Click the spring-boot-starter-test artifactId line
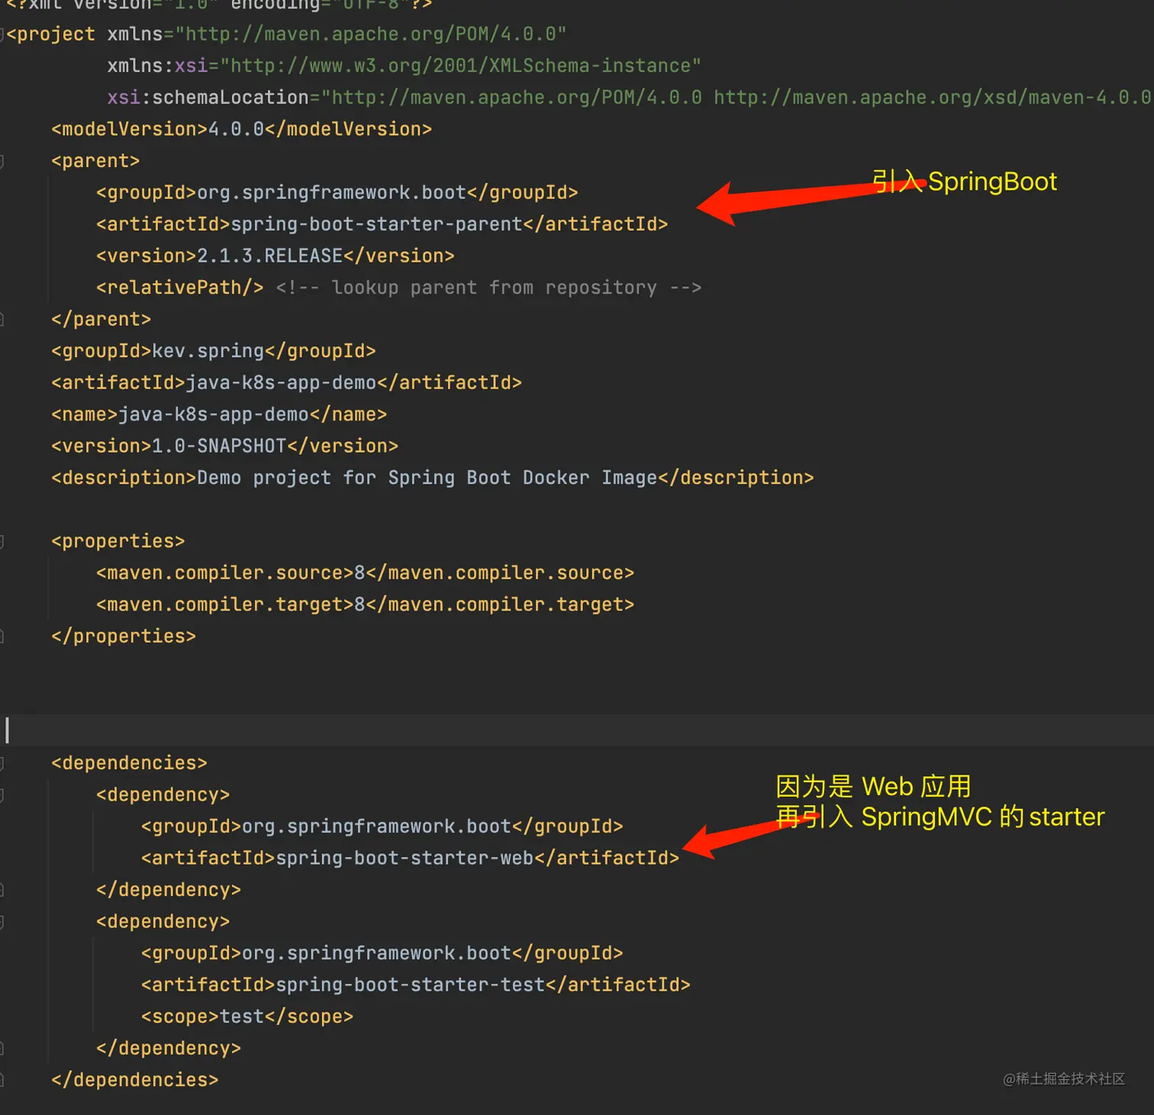Image resolution: width=1154 pixels, height=1115 pixels. [x=416, y=985]
